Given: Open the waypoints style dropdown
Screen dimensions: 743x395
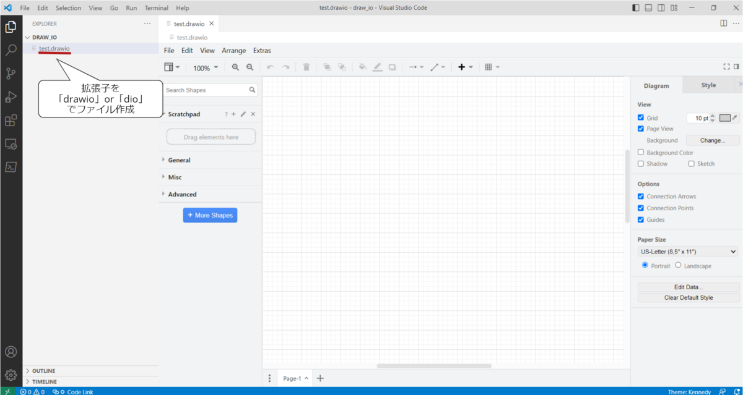Looking at the screenshot, I should coord(438,67).
